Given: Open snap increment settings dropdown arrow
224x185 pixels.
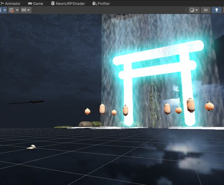Looking at the screenshot, I should click(29, 10).
